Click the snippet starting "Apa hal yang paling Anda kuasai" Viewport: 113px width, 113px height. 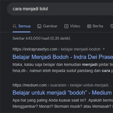pos(63,100)
